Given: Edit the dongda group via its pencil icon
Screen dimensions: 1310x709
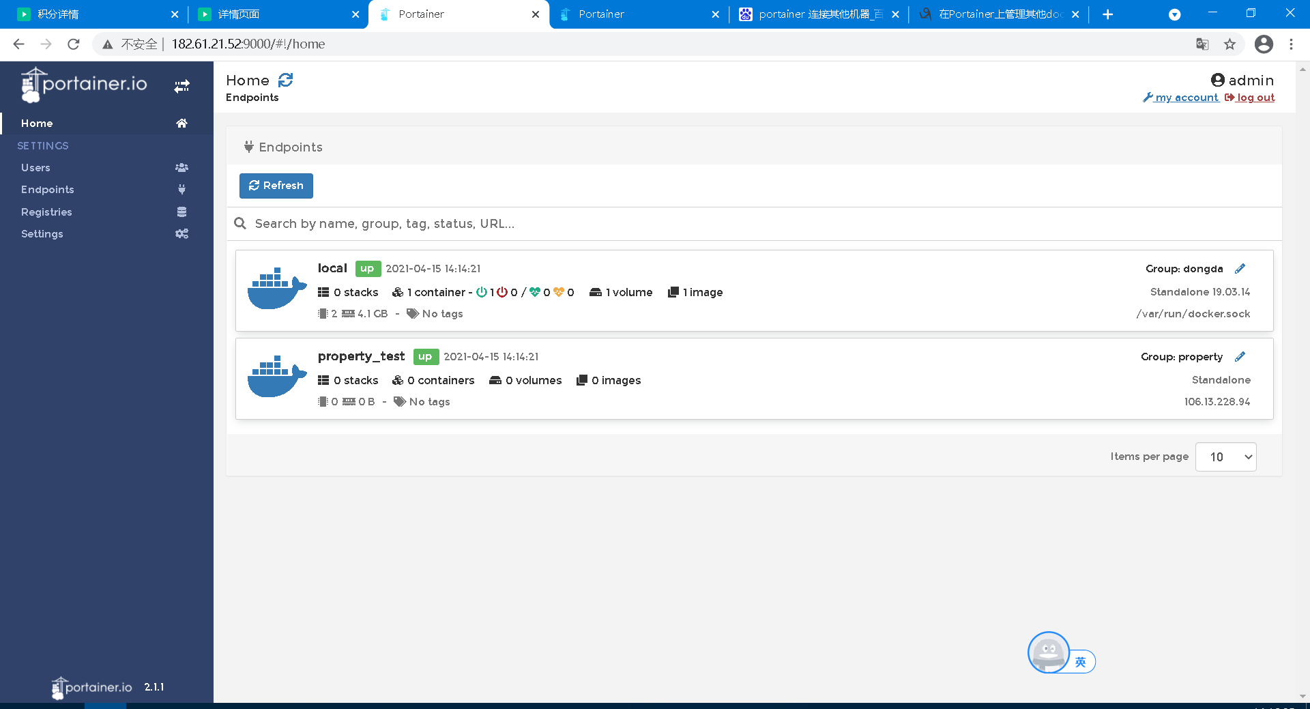Looking at the screenshot, I should [1240, 268].
